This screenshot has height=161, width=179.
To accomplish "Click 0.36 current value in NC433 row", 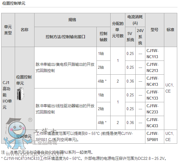I will (x=130, y=123).
